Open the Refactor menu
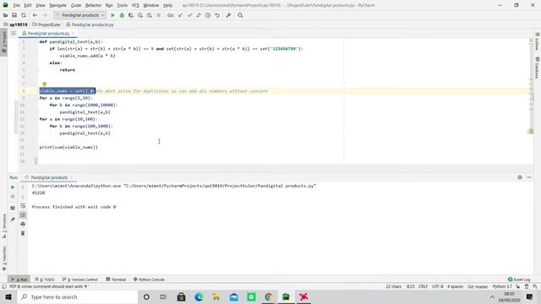This screenshot has width=541, height=304. click(x=93, y=5)
